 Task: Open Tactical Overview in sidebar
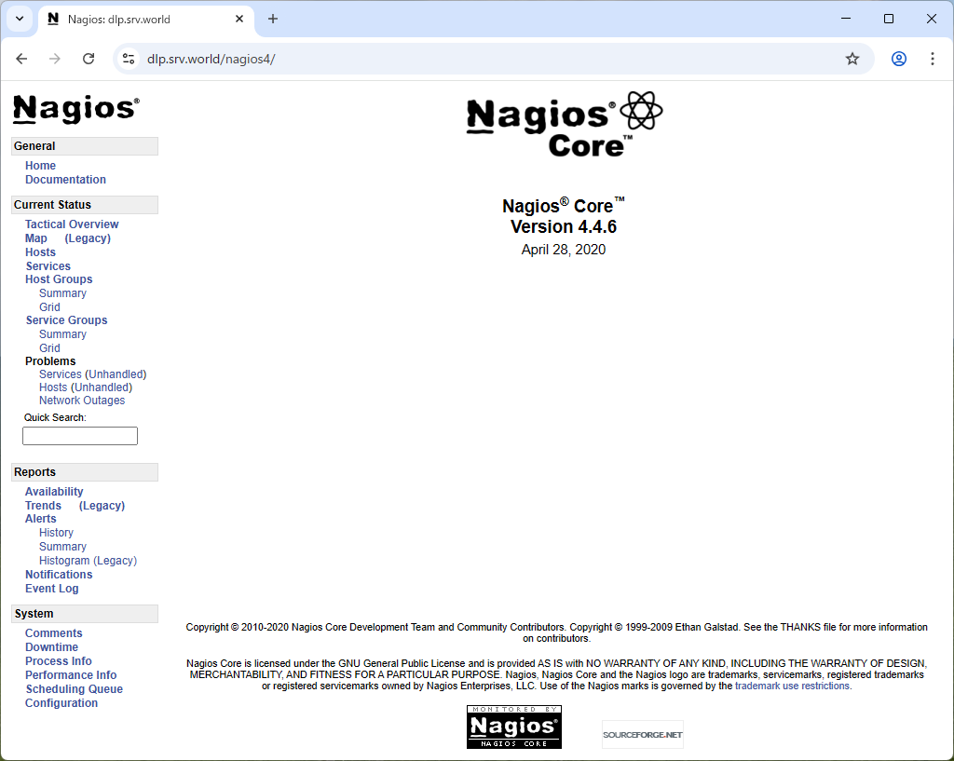(x=72, y=224)
